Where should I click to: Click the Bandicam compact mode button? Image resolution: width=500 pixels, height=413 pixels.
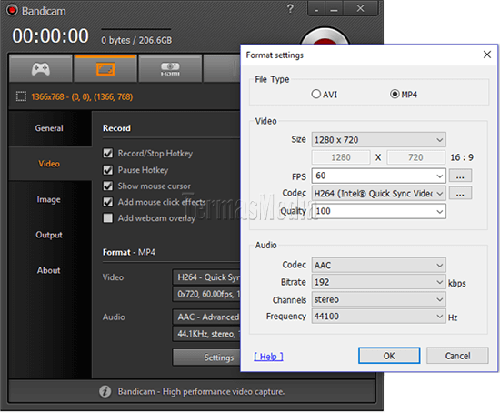pos(316,9)
